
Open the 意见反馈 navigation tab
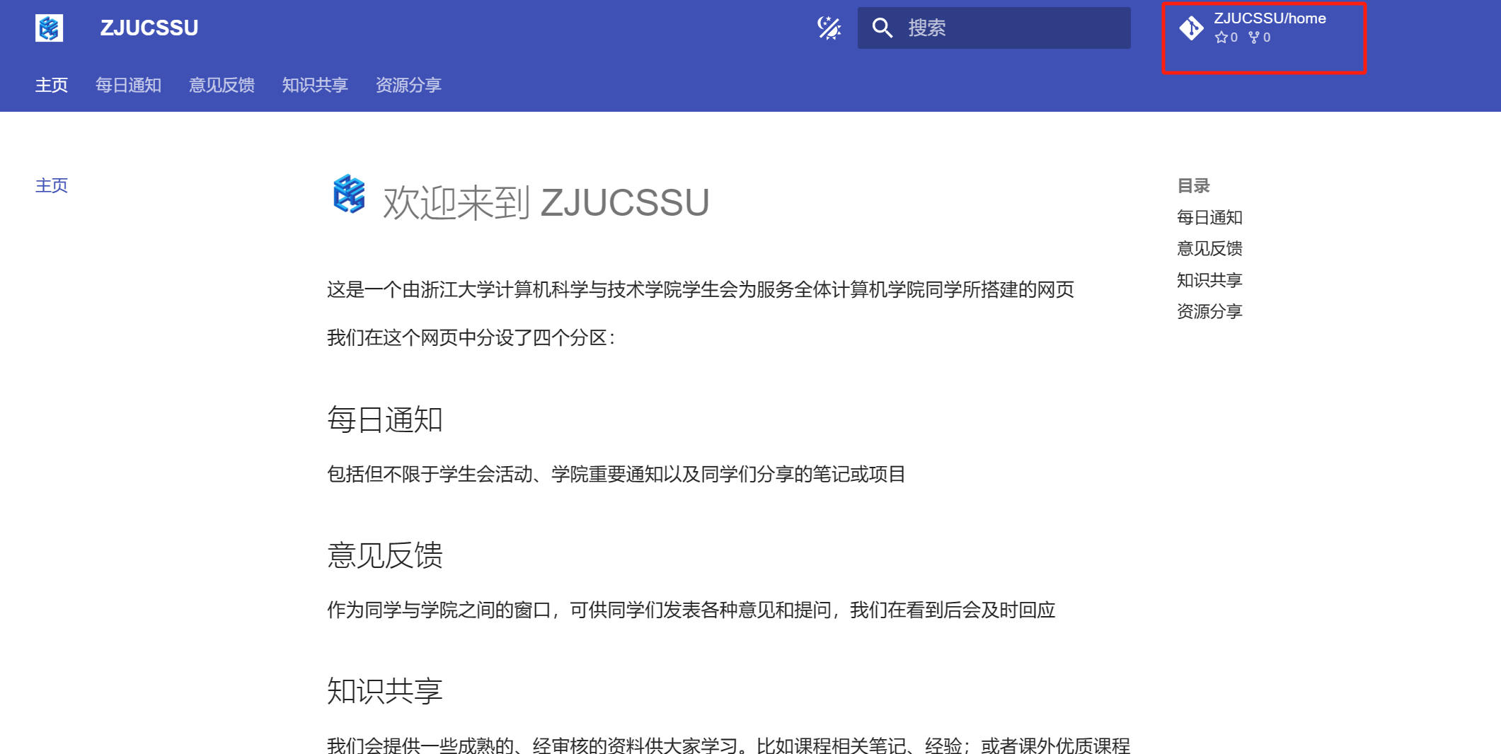coord(222,86)
